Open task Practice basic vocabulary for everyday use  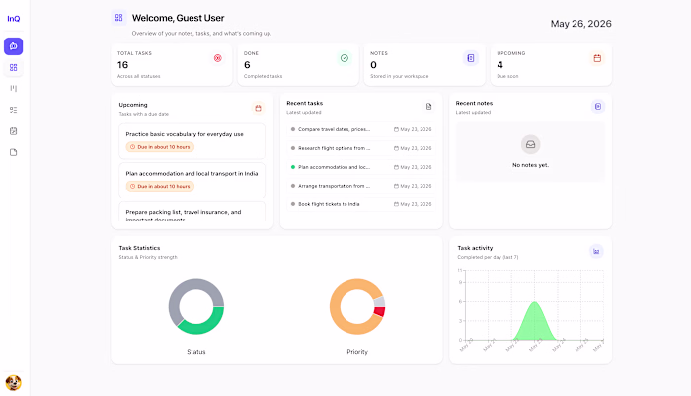(192, 141)
